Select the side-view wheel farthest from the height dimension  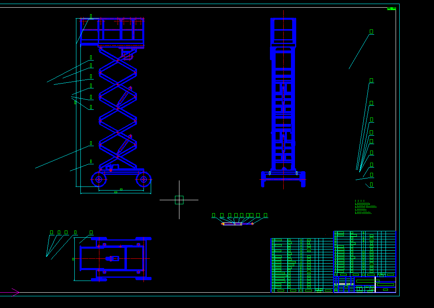point(143,180)
